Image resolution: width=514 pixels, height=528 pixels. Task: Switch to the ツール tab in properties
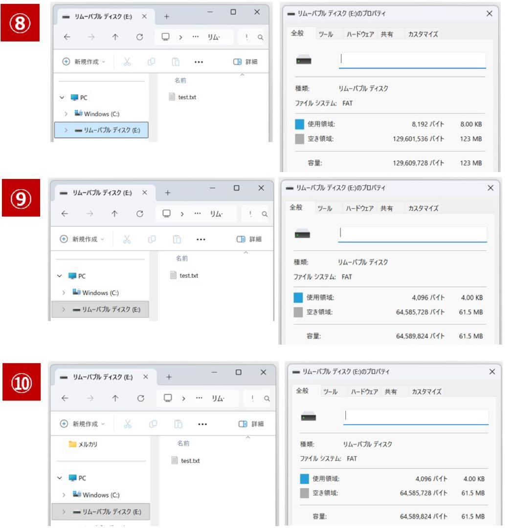click(327, 34)
